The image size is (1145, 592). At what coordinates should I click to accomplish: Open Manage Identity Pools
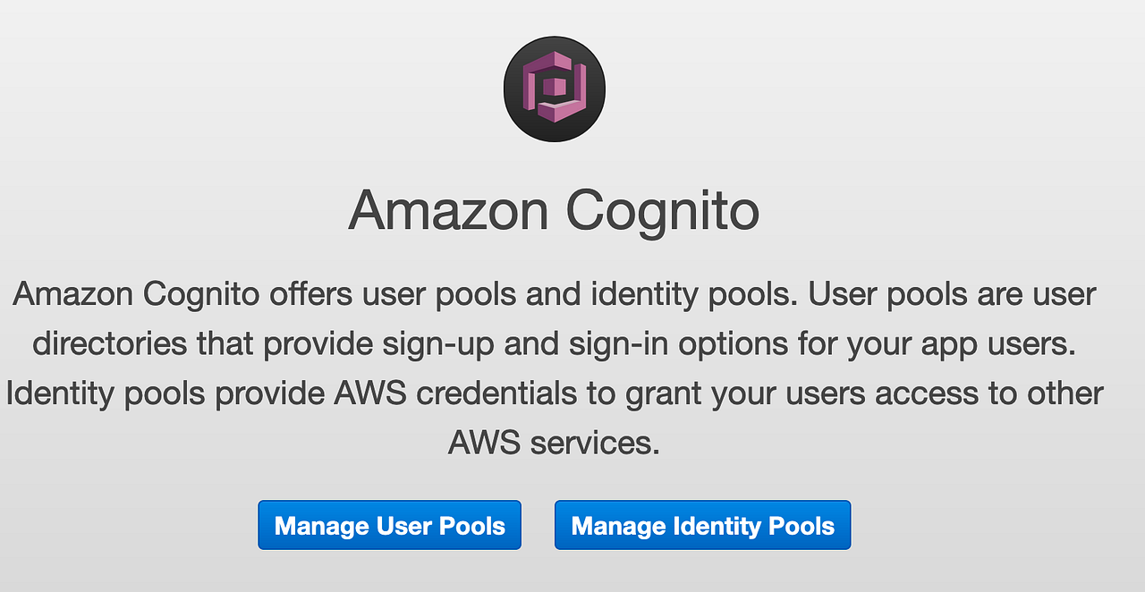702,525
